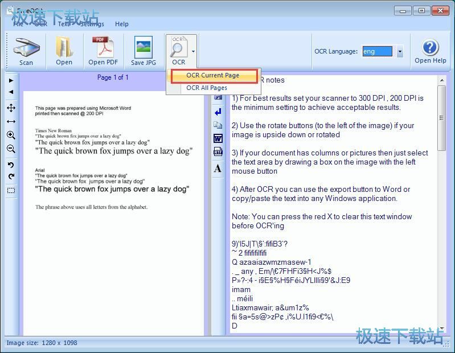Select the fit-to-width horizontal arrow icon

11,121
